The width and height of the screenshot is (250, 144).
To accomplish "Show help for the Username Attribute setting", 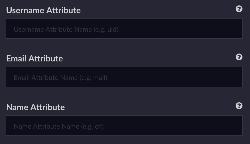I will coord(239,9).
